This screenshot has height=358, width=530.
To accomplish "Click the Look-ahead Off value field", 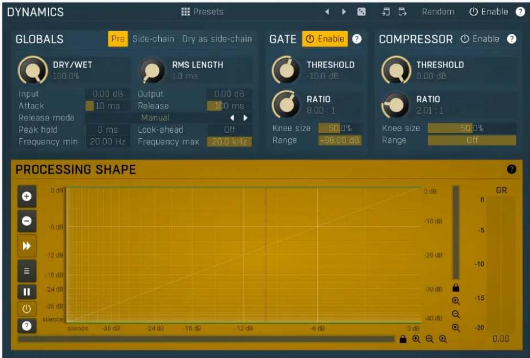I will (x=229, y=130).
